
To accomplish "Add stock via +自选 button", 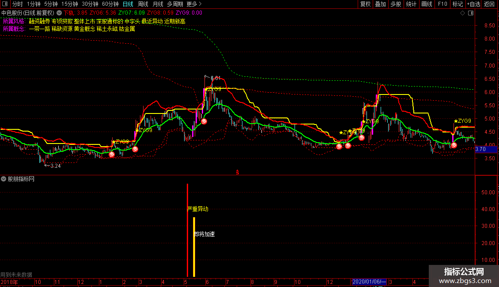I will click(x=473, y=4).
